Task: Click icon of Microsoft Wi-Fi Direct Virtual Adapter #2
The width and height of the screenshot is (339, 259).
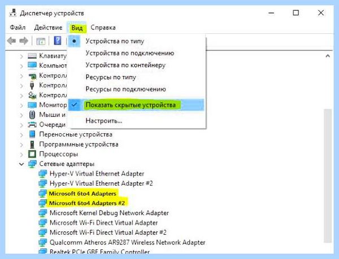Action: 42,232
